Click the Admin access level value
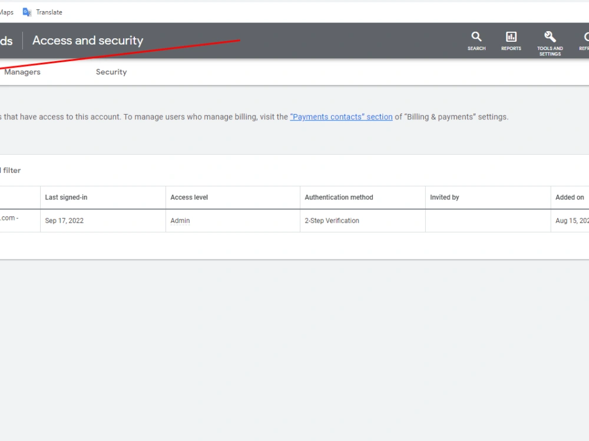Viewport: 589px width, 441px height. pyautogui.click(x=180, y=220)
